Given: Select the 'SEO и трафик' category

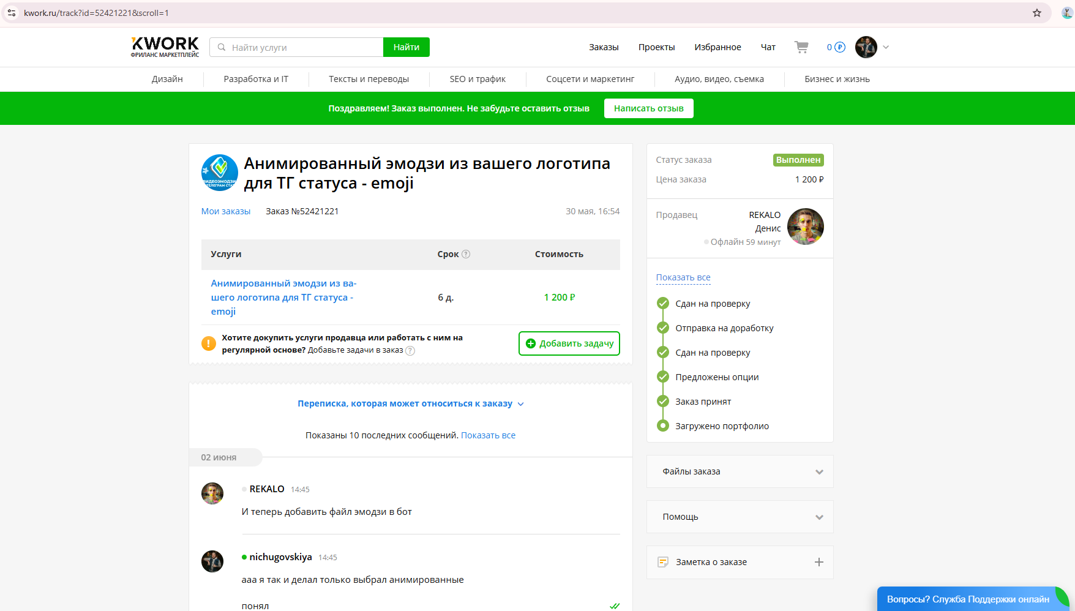Looking at the screenshot, I should tap(478, 79).
